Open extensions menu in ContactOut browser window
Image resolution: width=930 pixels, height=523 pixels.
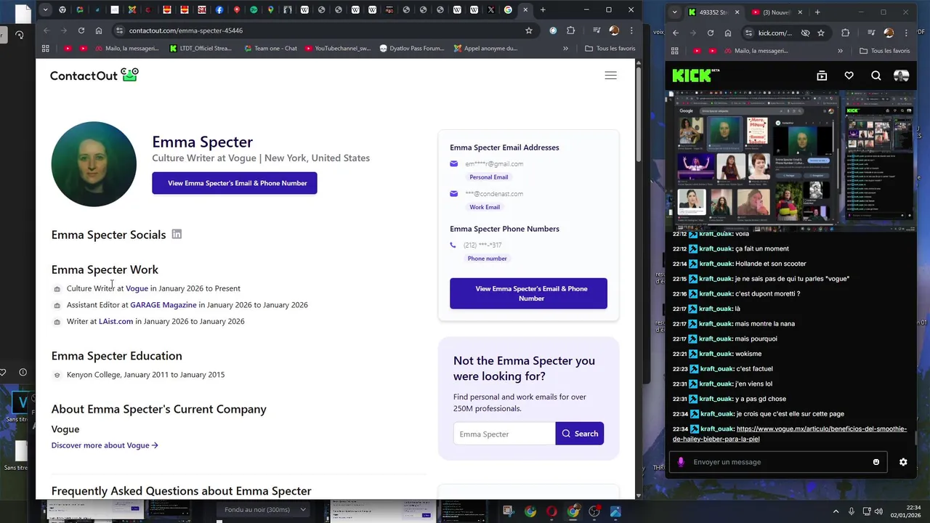[571, 31]
